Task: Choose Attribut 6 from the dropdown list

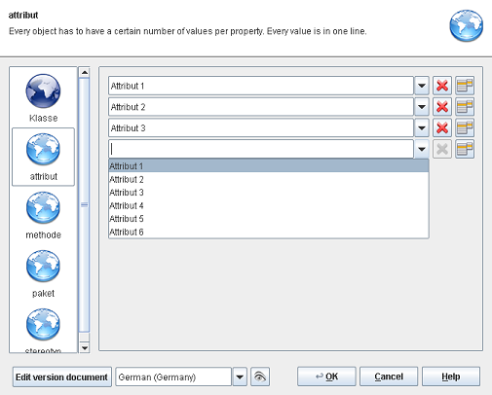Action: point(269,232)
